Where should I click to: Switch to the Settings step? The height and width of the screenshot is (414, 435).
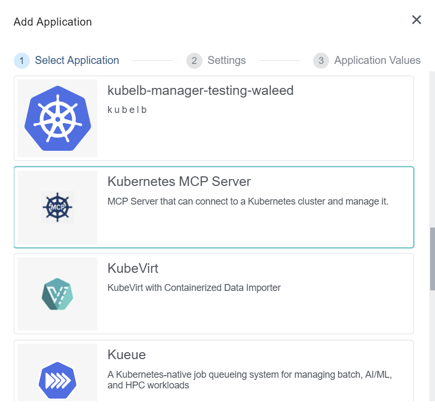tap(226, 60)
